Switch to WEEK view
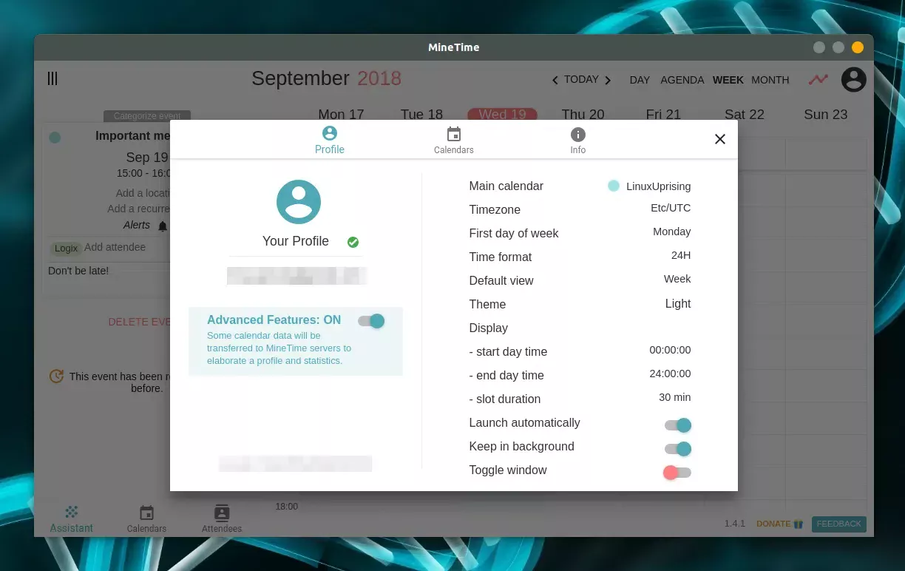 (x=728, y=80)
